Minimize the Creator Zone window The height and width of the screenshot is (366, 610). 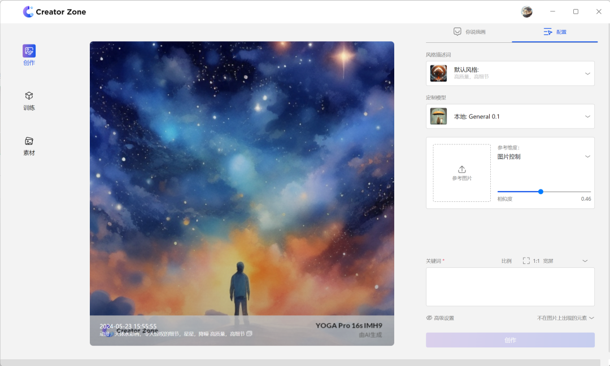click(552, 12)
